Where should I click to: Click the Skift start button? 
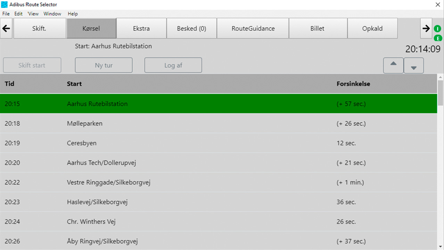32,65
